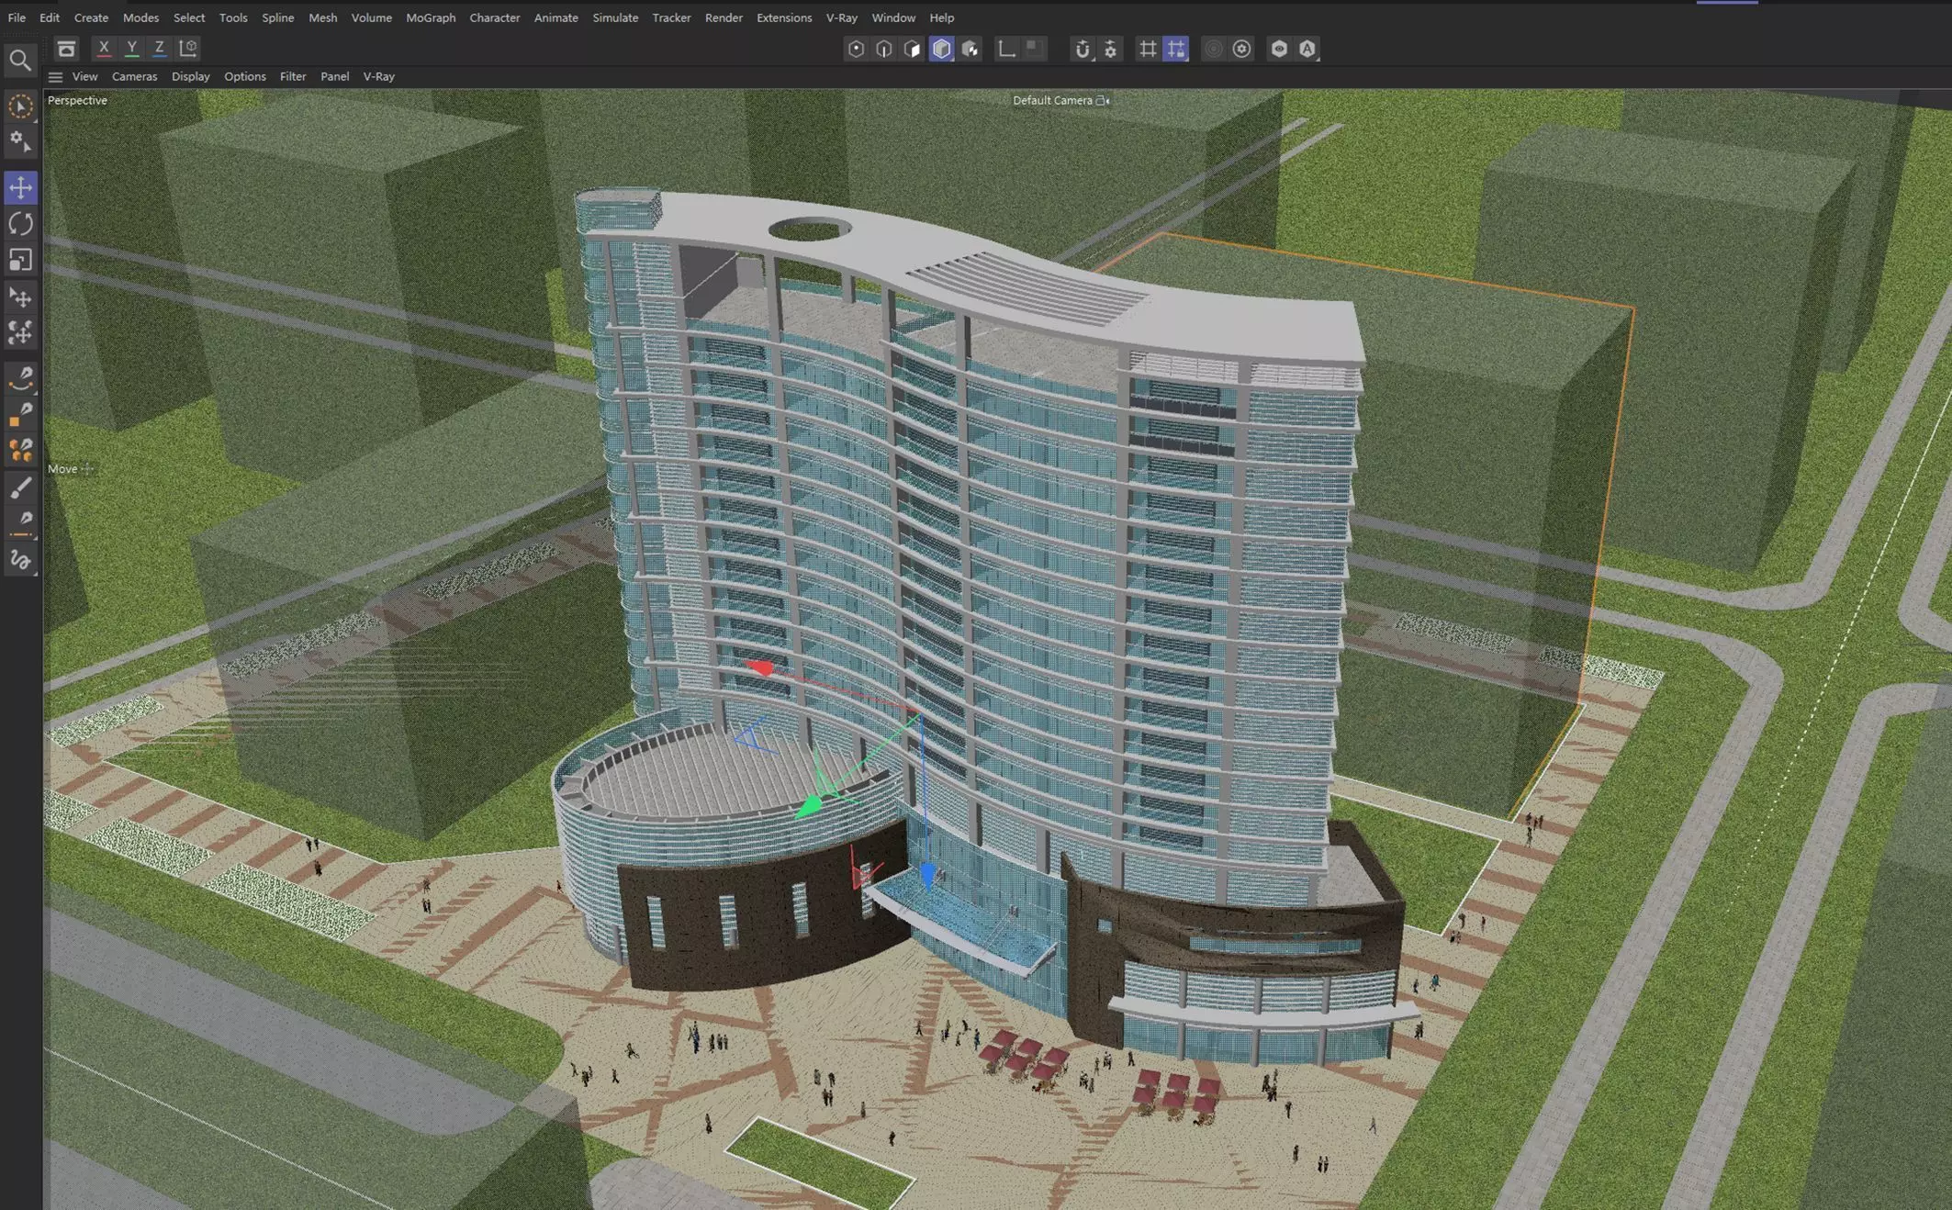Select the pen with orange line tool
The image size is (1952, 1210).
pyautogui.click(x=20, y=523)
